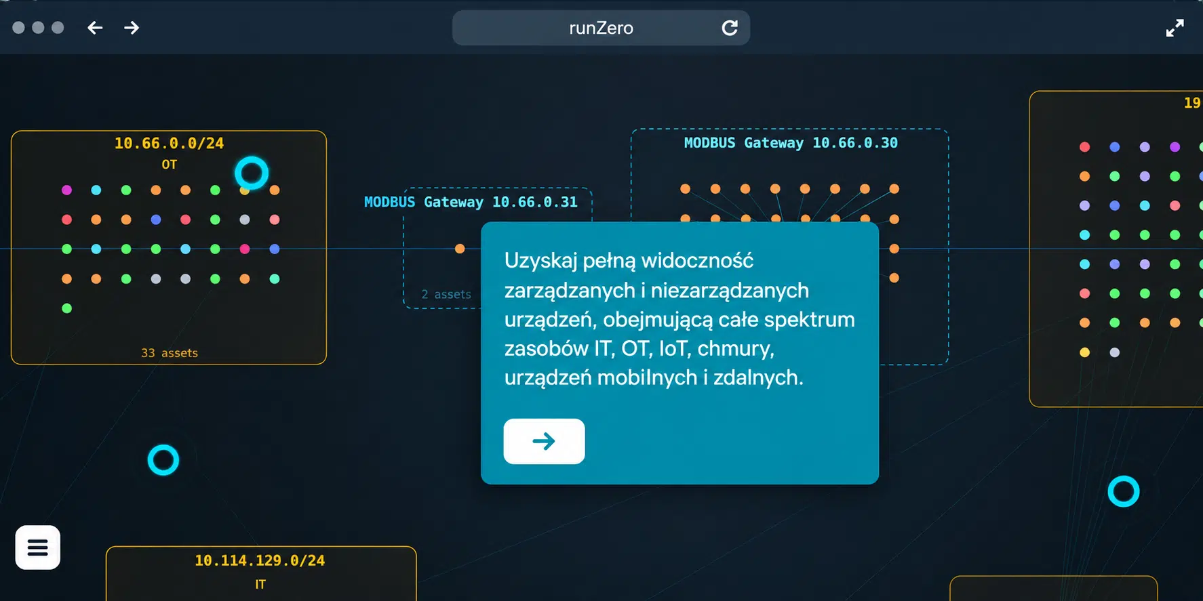The image size is (1203, 601).
Task: Click the runZero address bar
Action: (601, 28)
